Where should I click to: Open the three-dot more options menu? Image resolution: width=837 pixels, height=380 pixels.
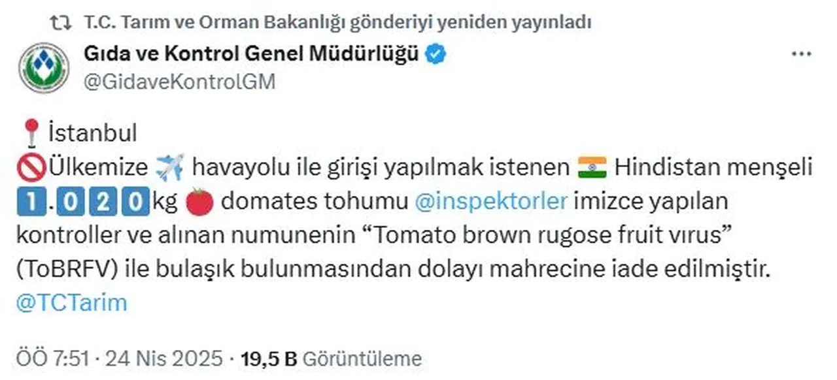coord(801,54)
